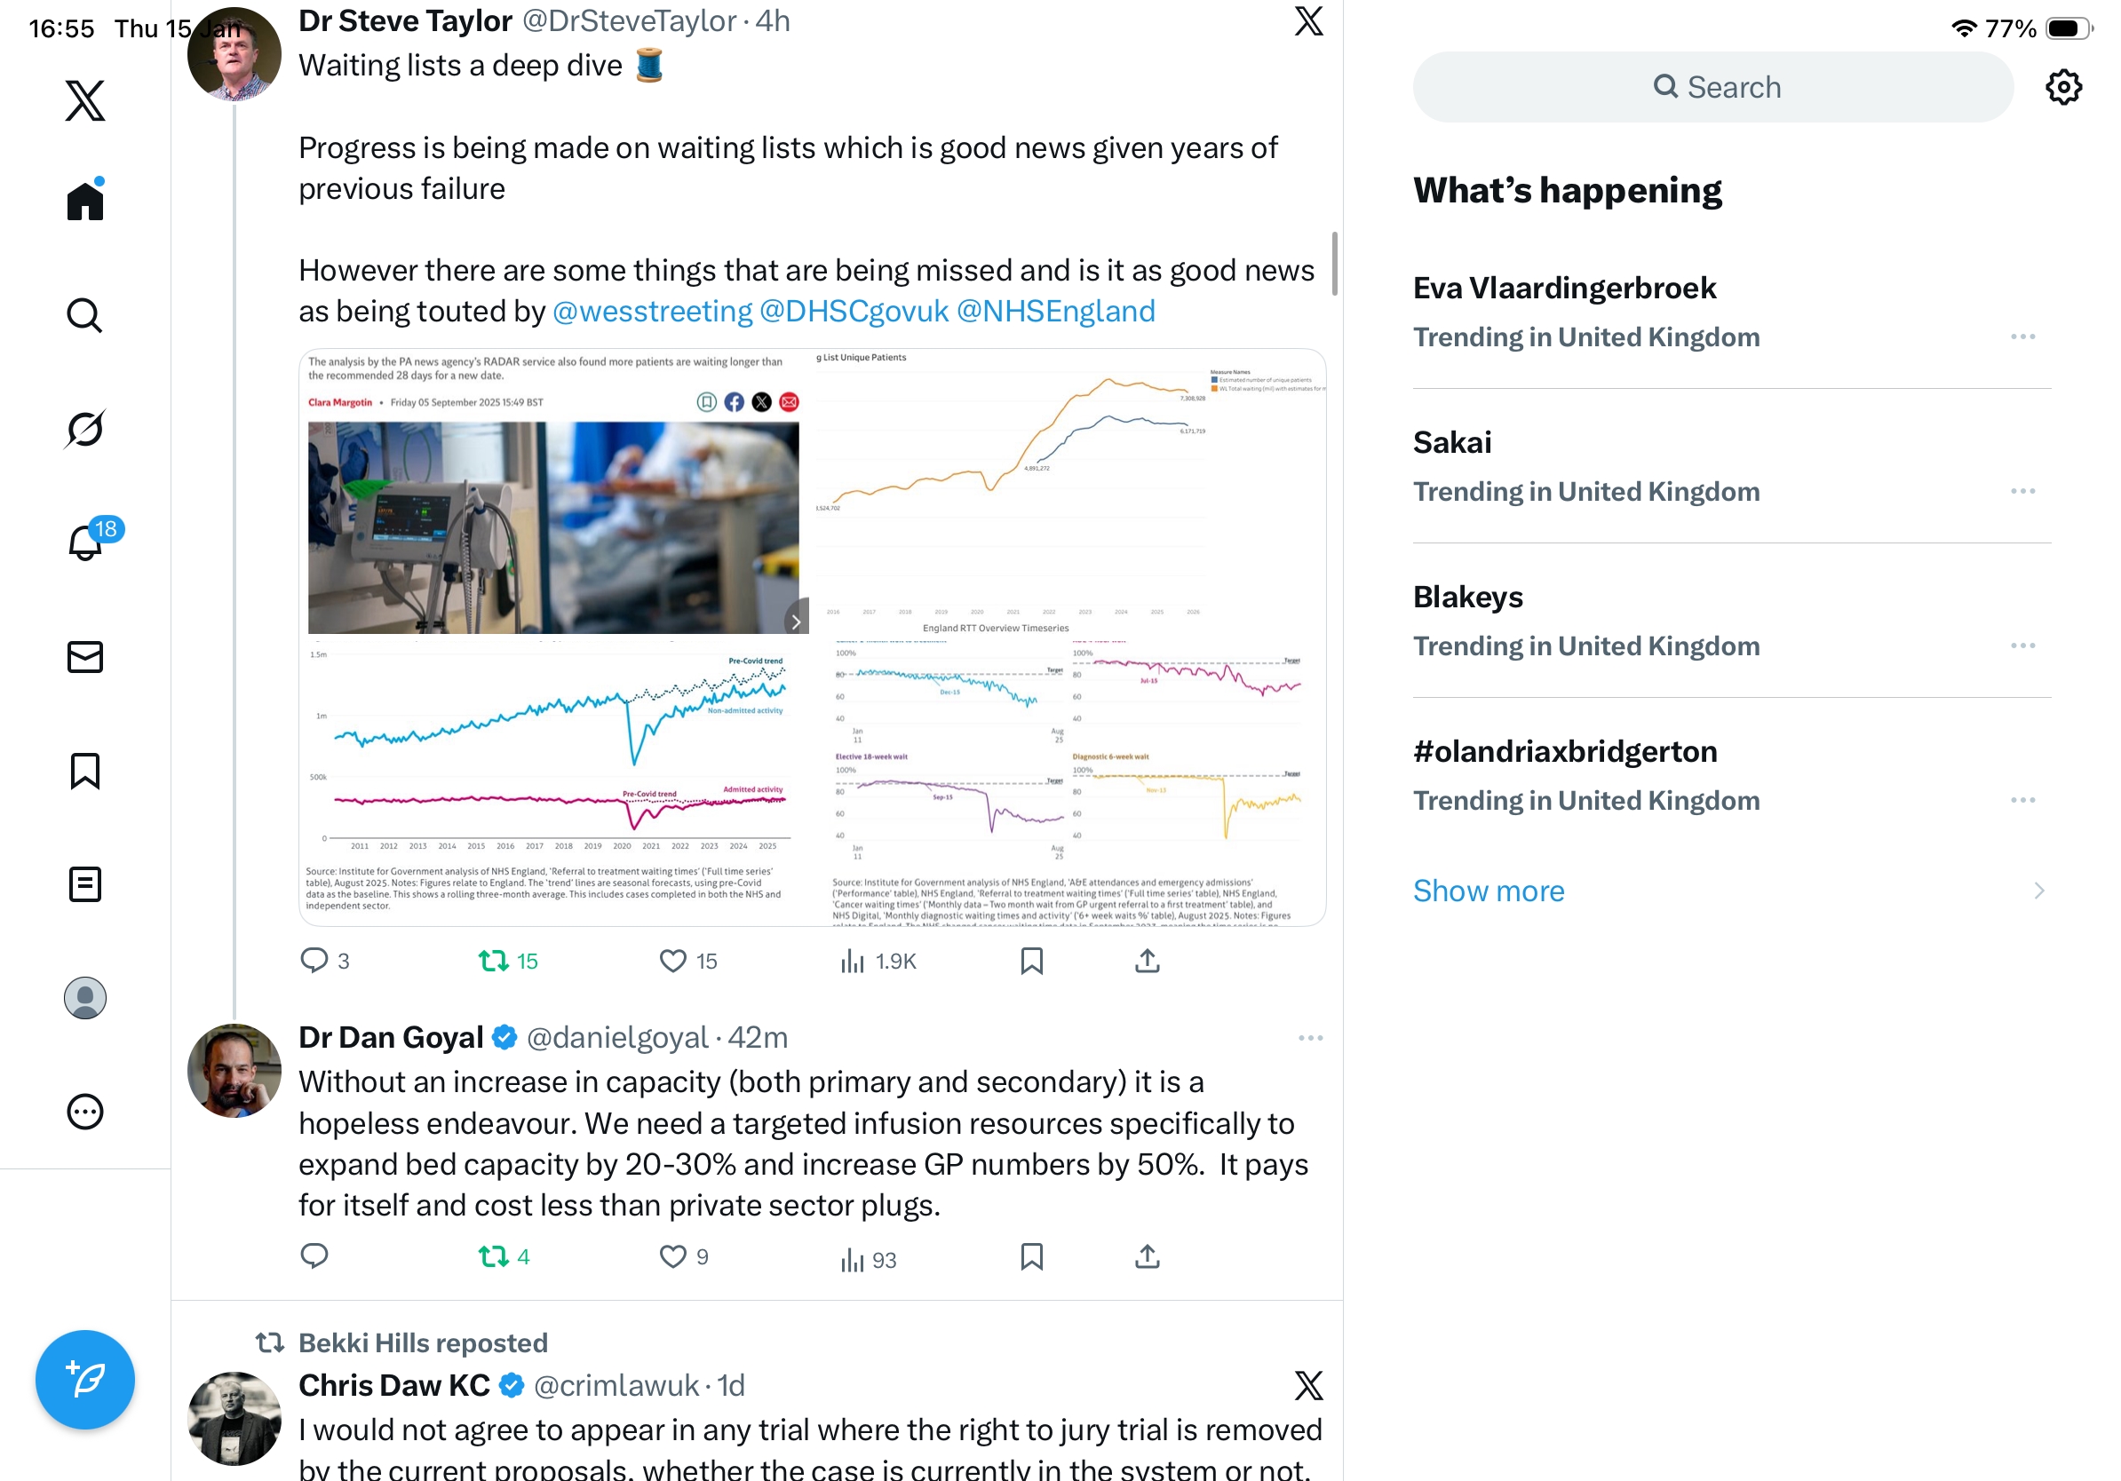The width and height of the screenshot is (2121, 1481).
Task: Open more options on Dr Dan Goyal's post
Action: point(1310,1038)
